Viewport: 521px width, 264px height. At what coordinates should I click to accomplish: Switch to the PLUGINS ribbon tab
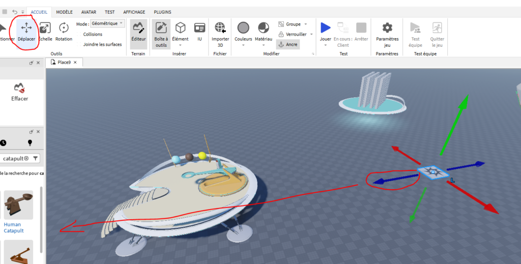tap(162, 12)
